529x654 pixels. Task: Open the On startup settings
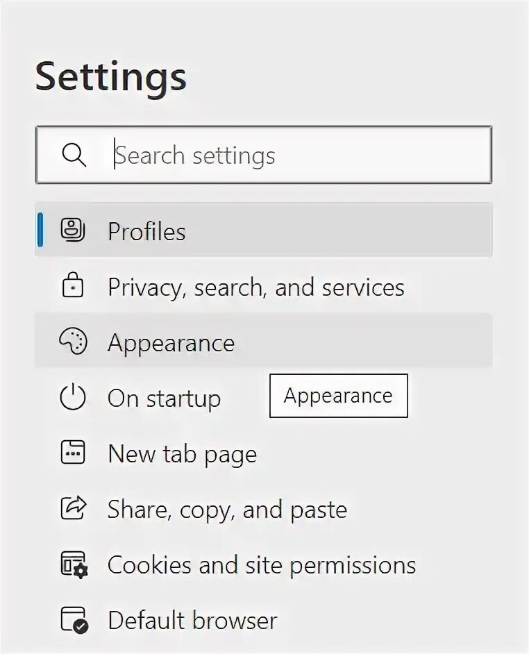[164, 399]
